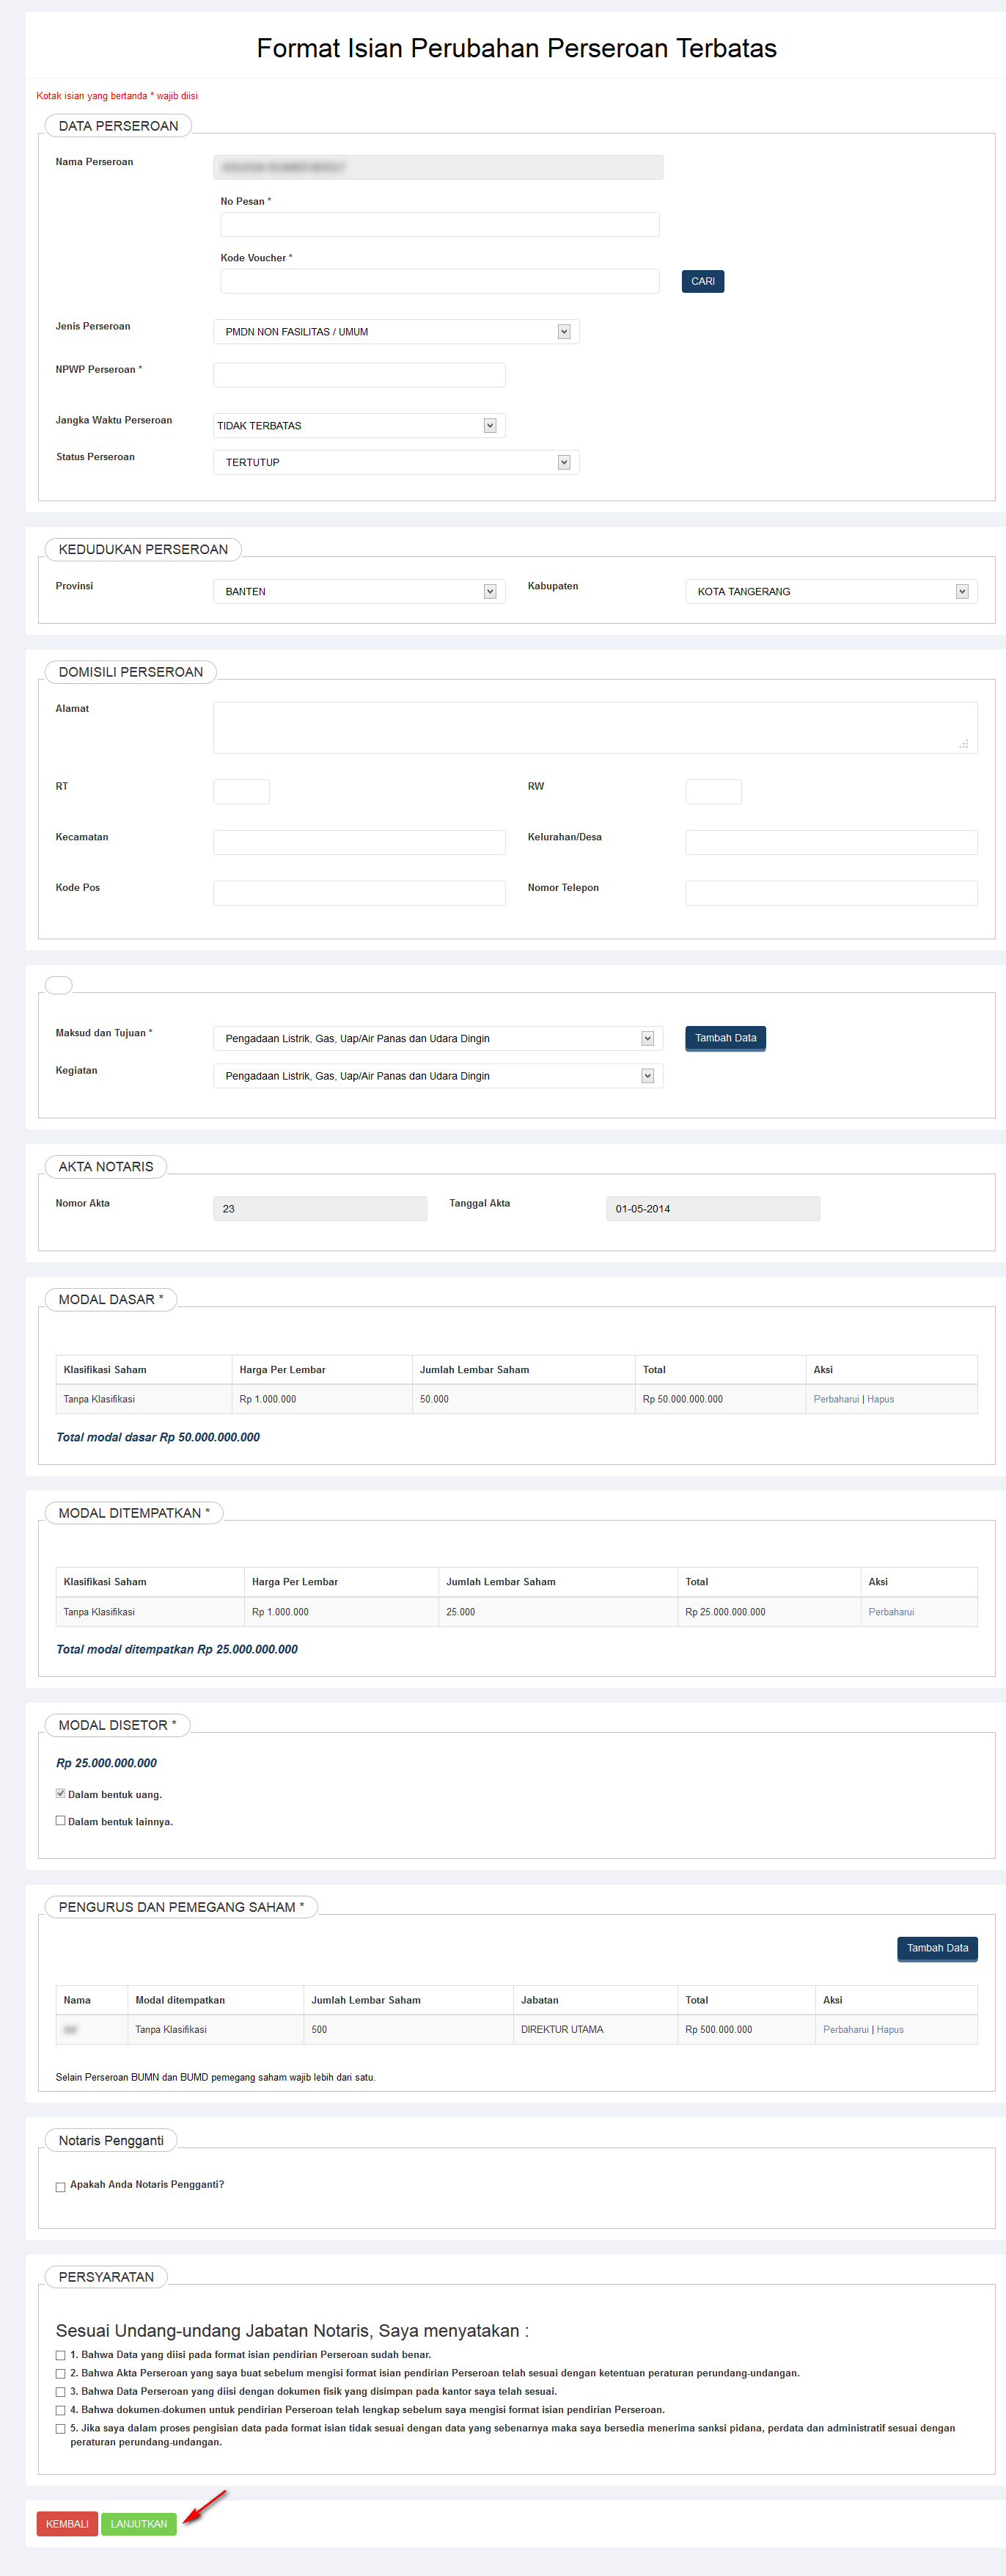Image resolution: width=1006 pixels, height=2576 pixels.
Task: Click Perbaharui in Modal Ditempatkan table
Action: pyautogui.click(x=890, y=1612)
